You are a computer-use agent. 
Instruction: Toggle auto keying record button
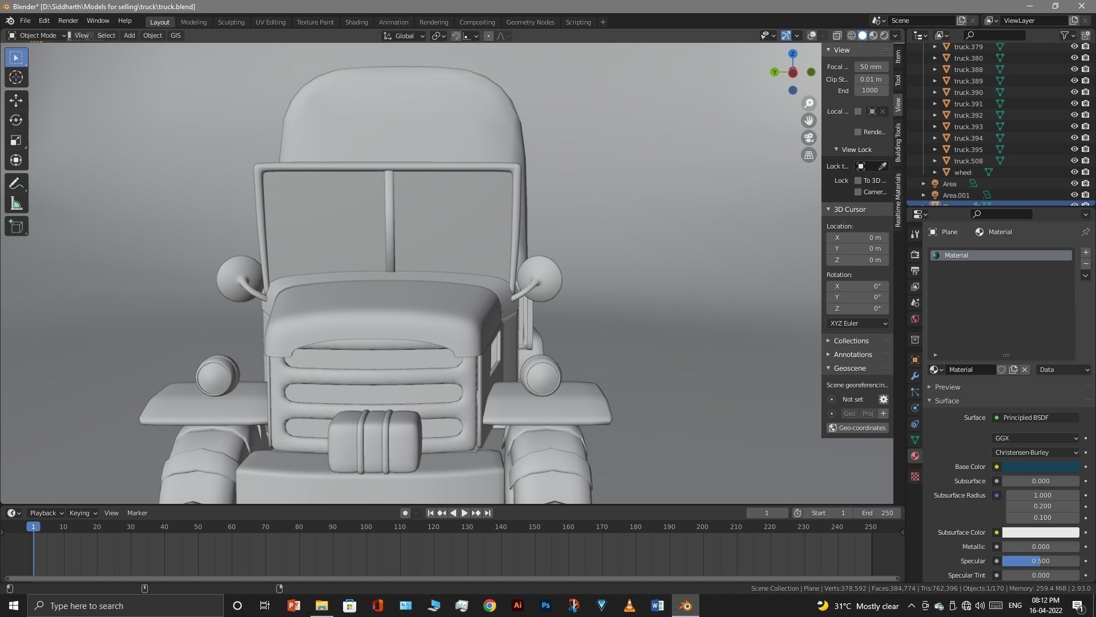pyautogui.click(x=405, y=513)
